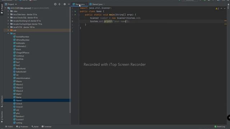
Task: Expand the JavaFX FGI folder
Action: point(8,27)
